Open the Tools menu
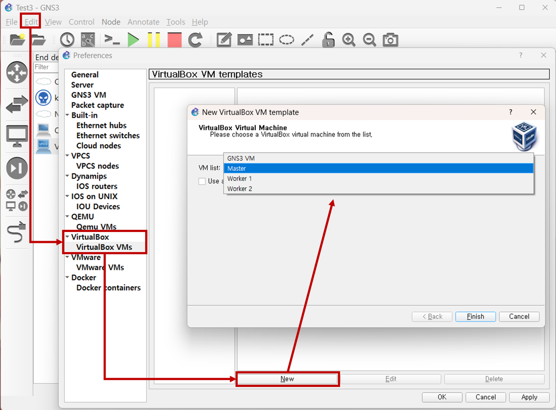This screenshot has height=410, width=556. point(176,22)
